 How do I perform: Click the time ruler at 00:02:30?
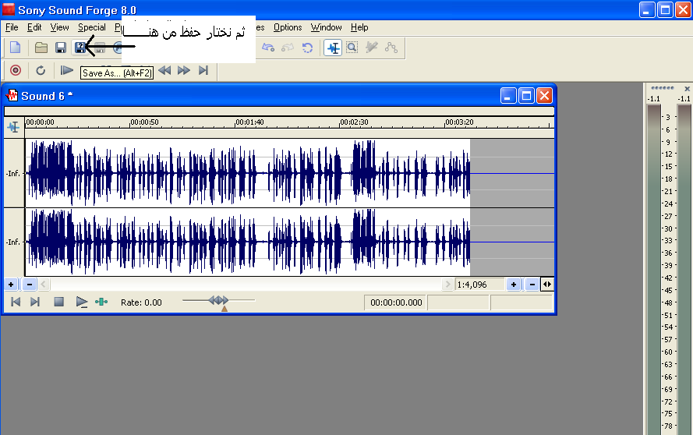click(x=354, y=122)
